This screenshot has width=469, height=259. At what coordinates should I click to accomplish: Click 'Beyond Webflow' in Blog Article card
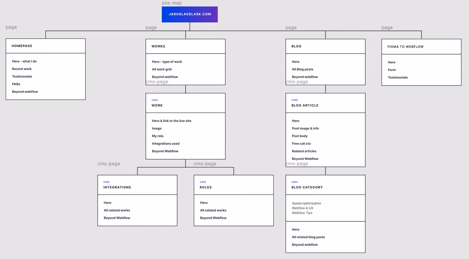coord(305,159)
